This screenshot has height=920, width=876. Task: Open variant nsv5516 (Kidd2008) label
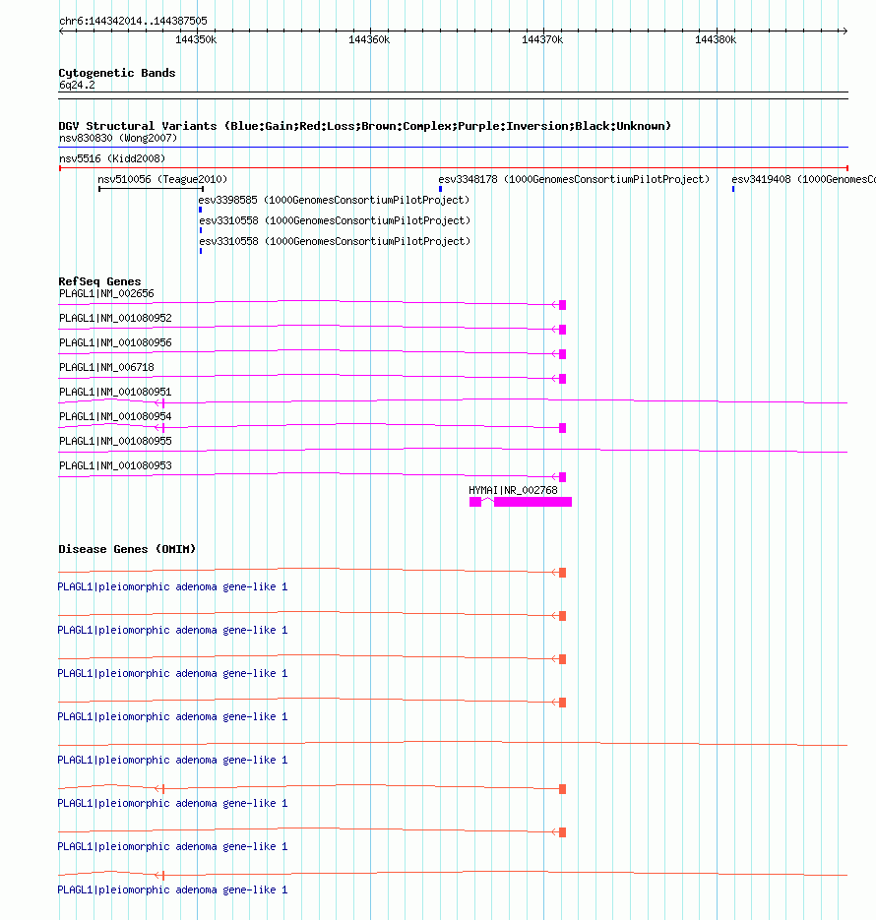coord(112,158)
